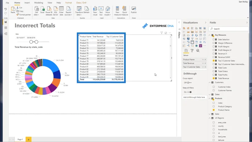Uncheck the Total Revenue field

tap(214, 78)
